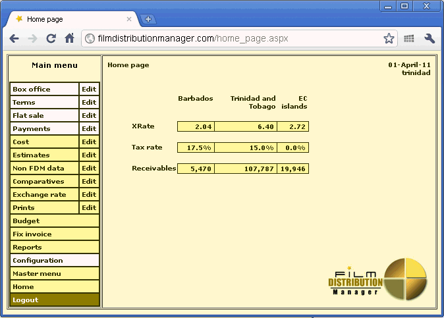Image resolution: width=444 pixels, height=318 pixels.
Task: Click the grid extension icon in toolbar
Action: 409,39
